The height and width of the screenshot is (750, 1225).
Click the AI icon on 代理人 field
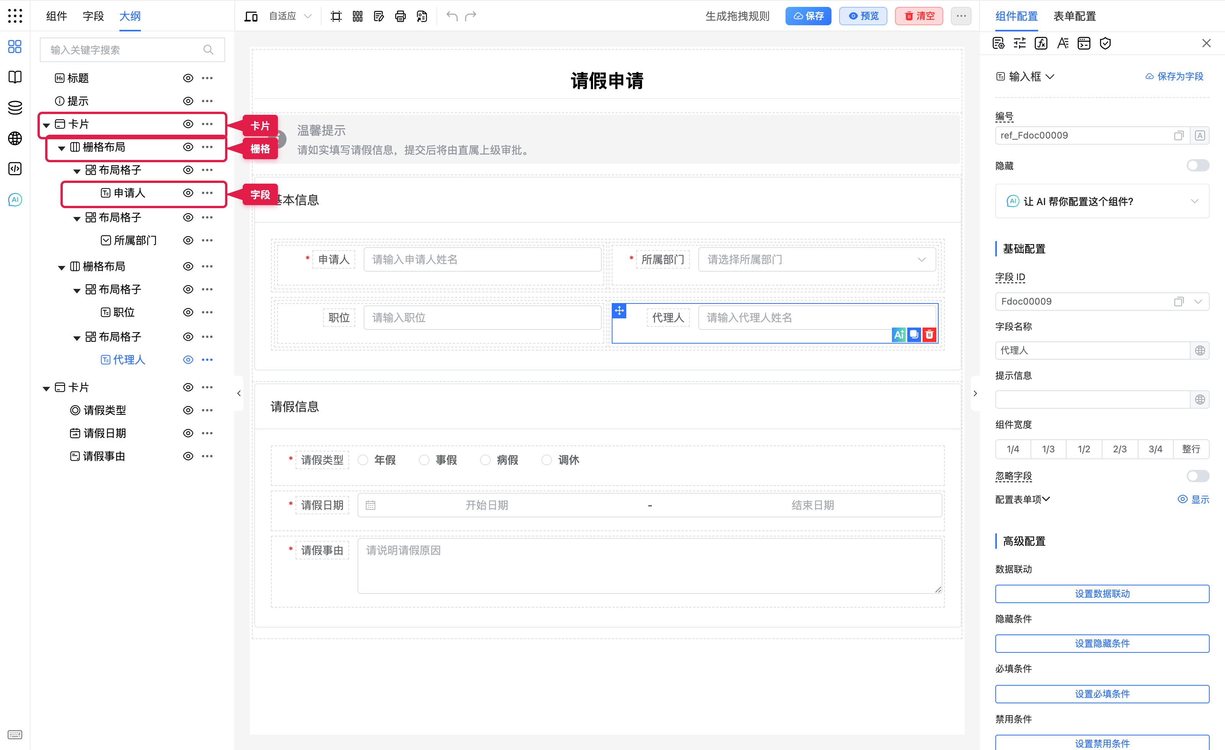point(899,334)
